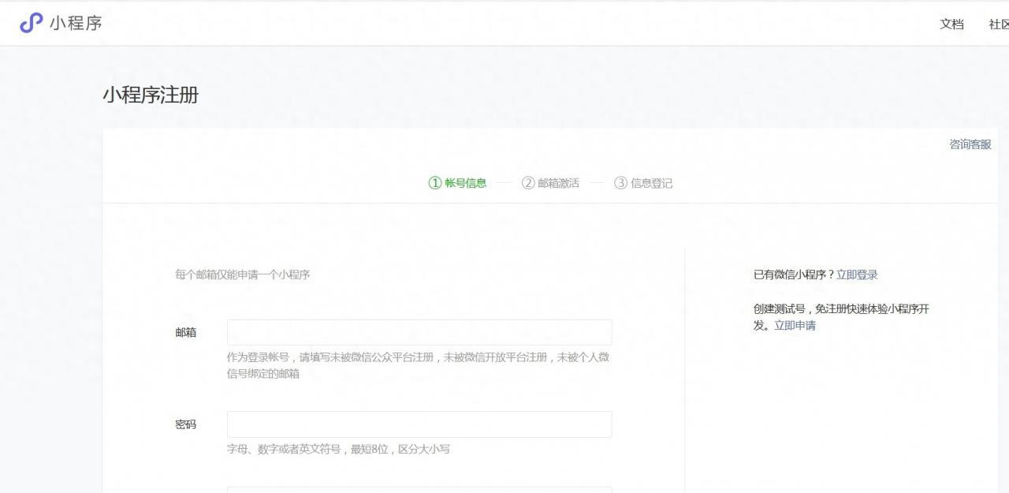1009x493 pixels.
Task: Click the 立即申请 test account link
Action: point(797,325)
